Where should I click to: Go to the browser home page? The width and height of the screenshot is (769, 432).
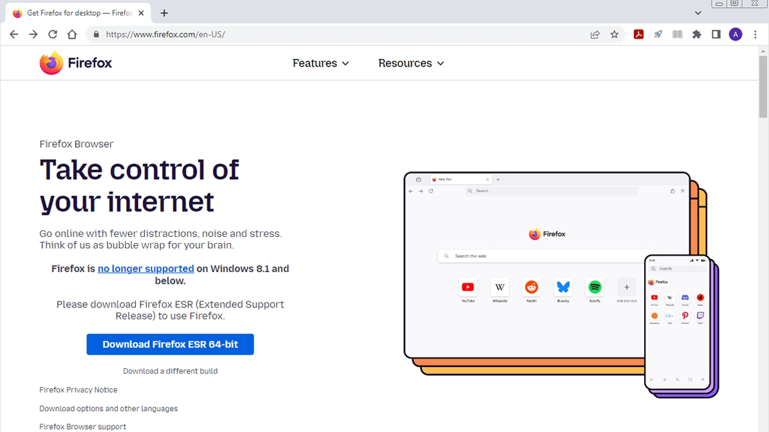[72, 34]
